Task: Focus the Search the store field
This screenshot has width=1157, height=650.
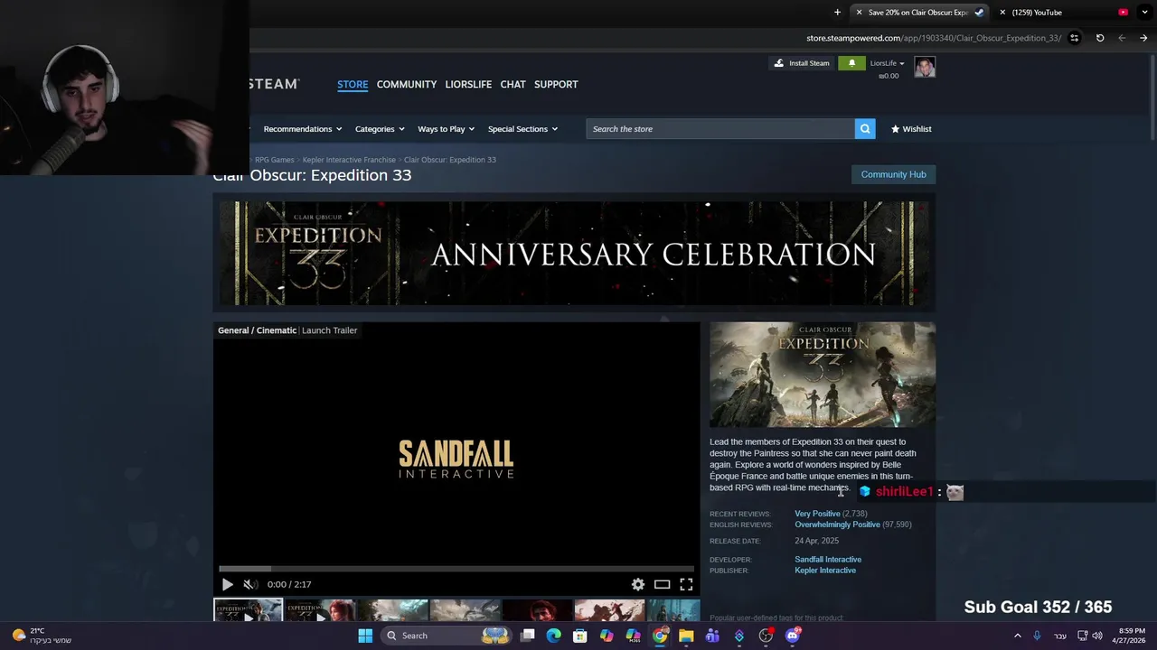Action: pyautogui.click(x=720, y=129)
